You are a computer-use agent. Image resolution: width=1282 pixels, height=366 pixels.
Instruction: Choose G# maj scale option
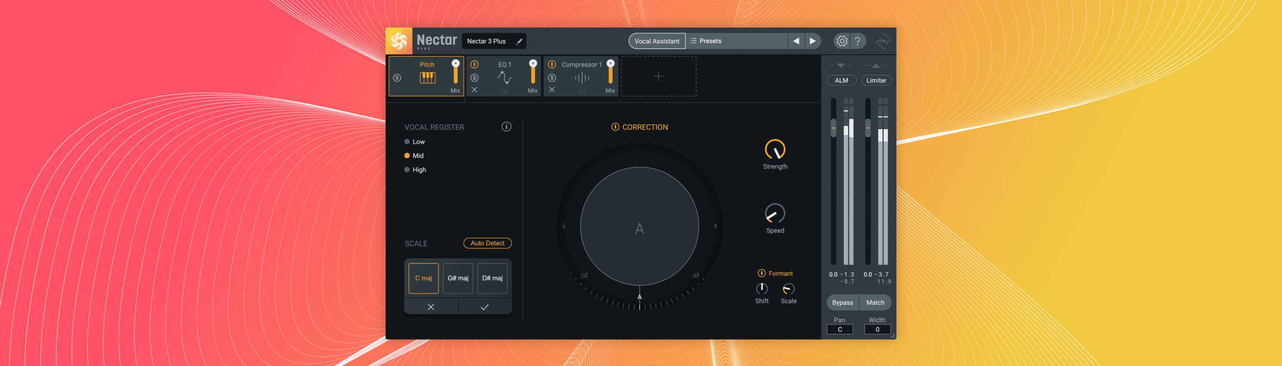tap(458, 278)
